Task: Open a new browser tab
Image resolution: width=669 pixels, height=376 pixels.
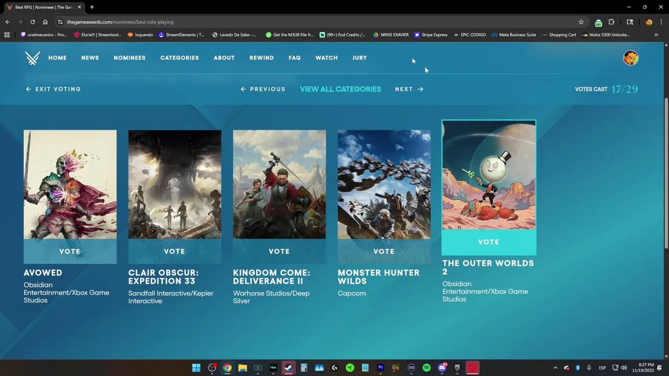Action: [92, 7]
